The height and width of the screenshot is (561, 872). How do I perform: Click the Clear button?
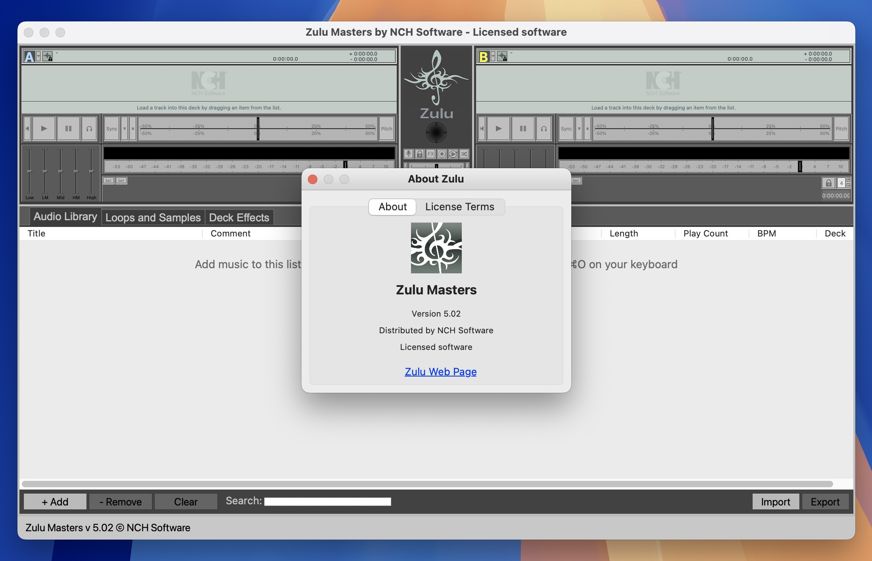coord(186,502)
